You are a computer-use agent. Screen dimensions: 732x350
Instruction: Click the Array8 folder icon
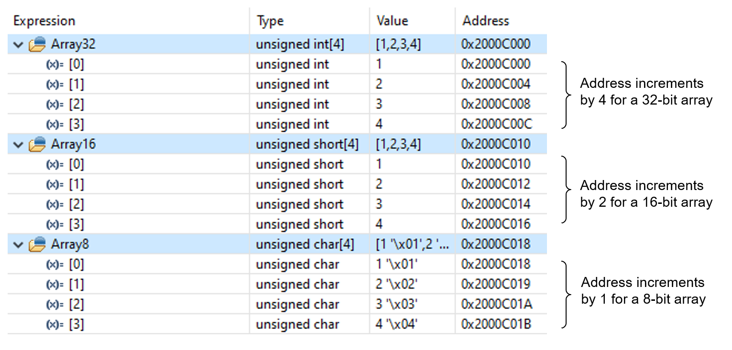37,244
